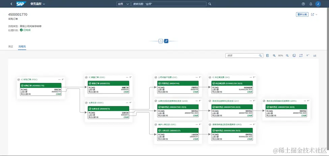
Task: Click the 出库交货 (ODDC) group title
Action: [x=96, y=103]
